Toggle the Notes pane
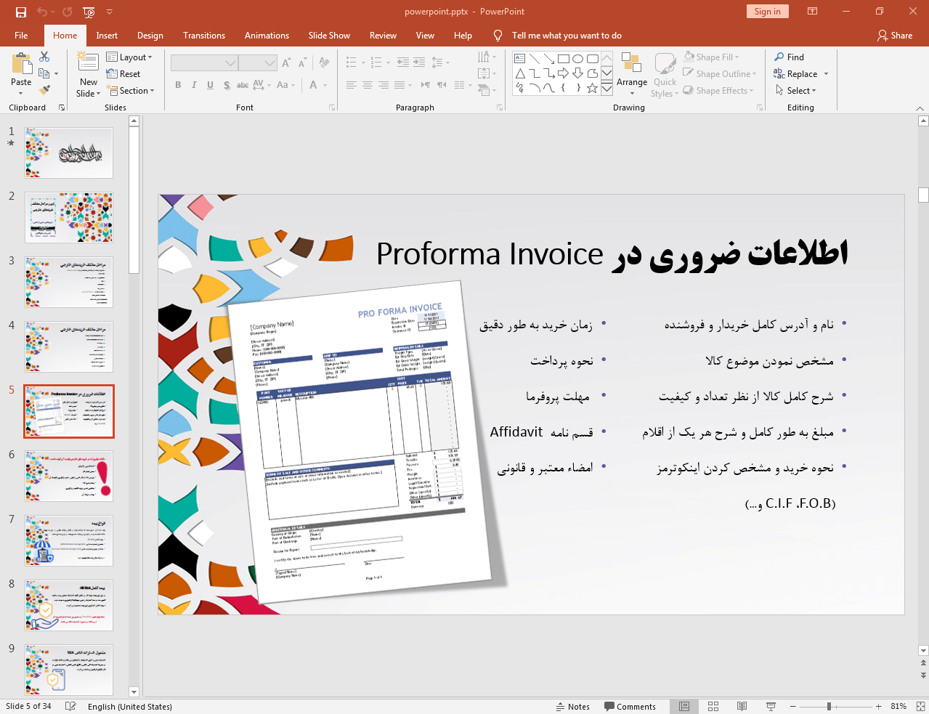 click(x=573, y=706)
